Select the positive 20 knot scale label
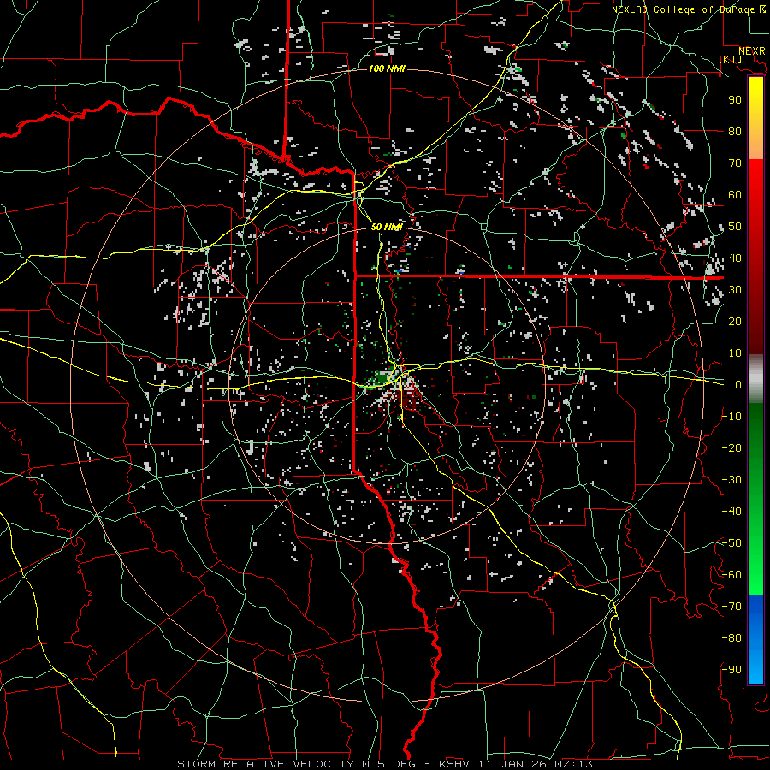Image resolution: width=770 pixels, height=770 pixels. [735, 322]
